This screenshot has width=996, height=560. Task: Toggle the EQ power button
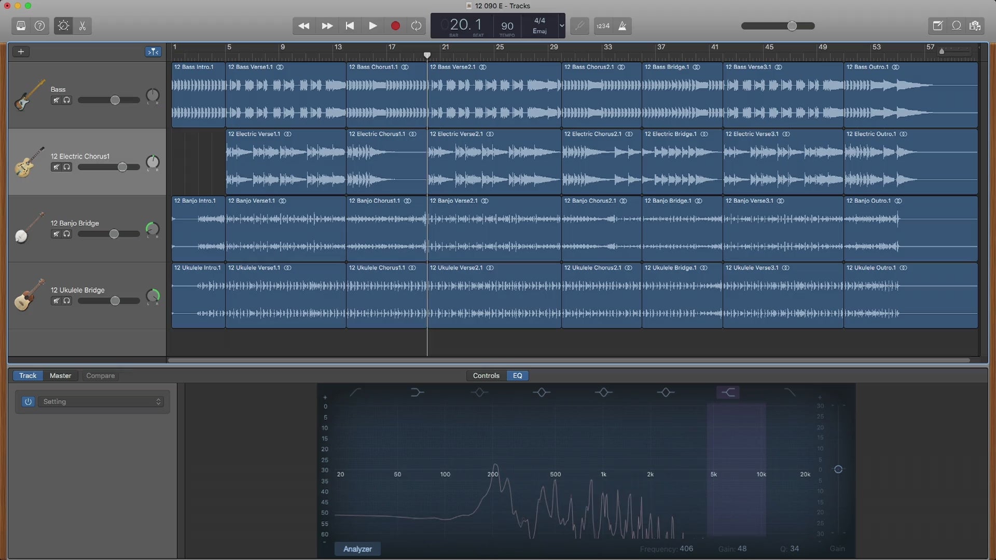28,401
